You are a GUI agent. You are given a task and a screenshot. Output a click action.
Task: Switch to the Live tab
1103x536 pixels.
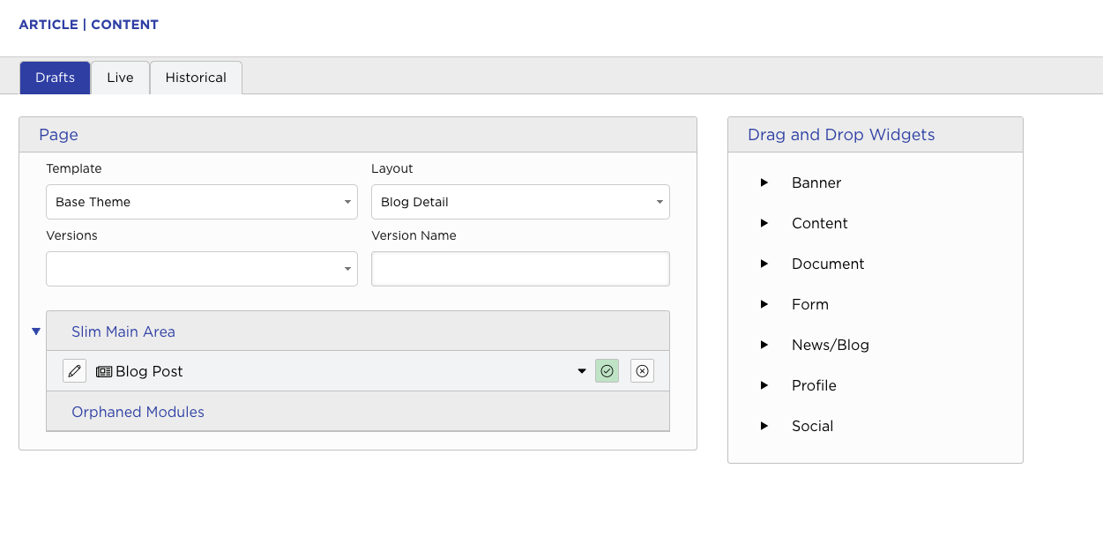[120, 78]
